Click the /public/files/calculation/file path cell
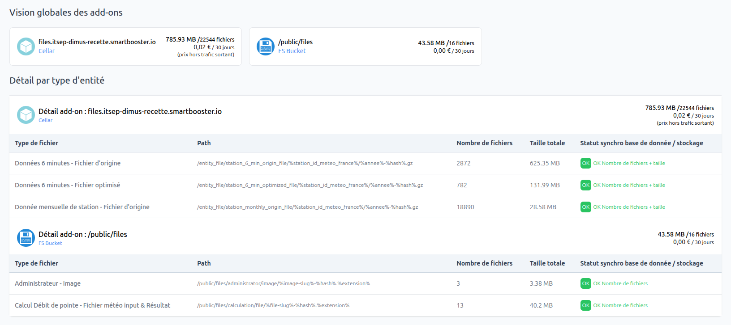731x325 pixels. 273,305
